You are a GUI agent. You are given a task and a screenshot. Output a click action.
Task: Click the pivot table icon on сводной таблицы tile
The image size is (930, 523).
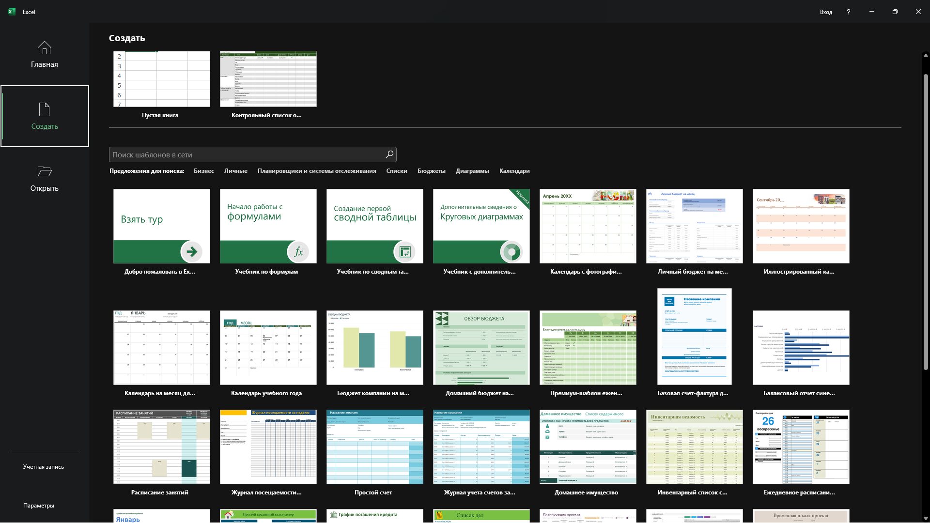[x=405, y=251]
